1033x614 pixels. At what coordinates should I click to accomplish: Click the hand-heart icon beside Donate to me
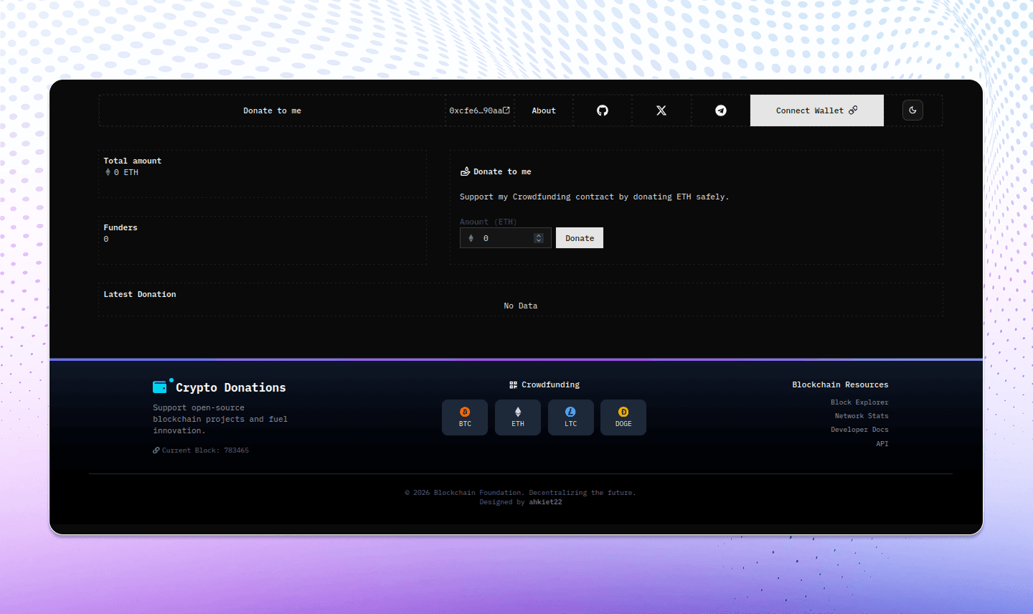point(465,171)
